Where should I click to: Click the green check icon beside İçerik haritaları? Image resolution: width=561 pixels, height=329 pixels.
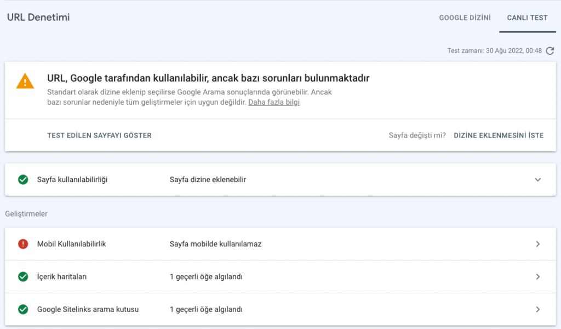23,277
